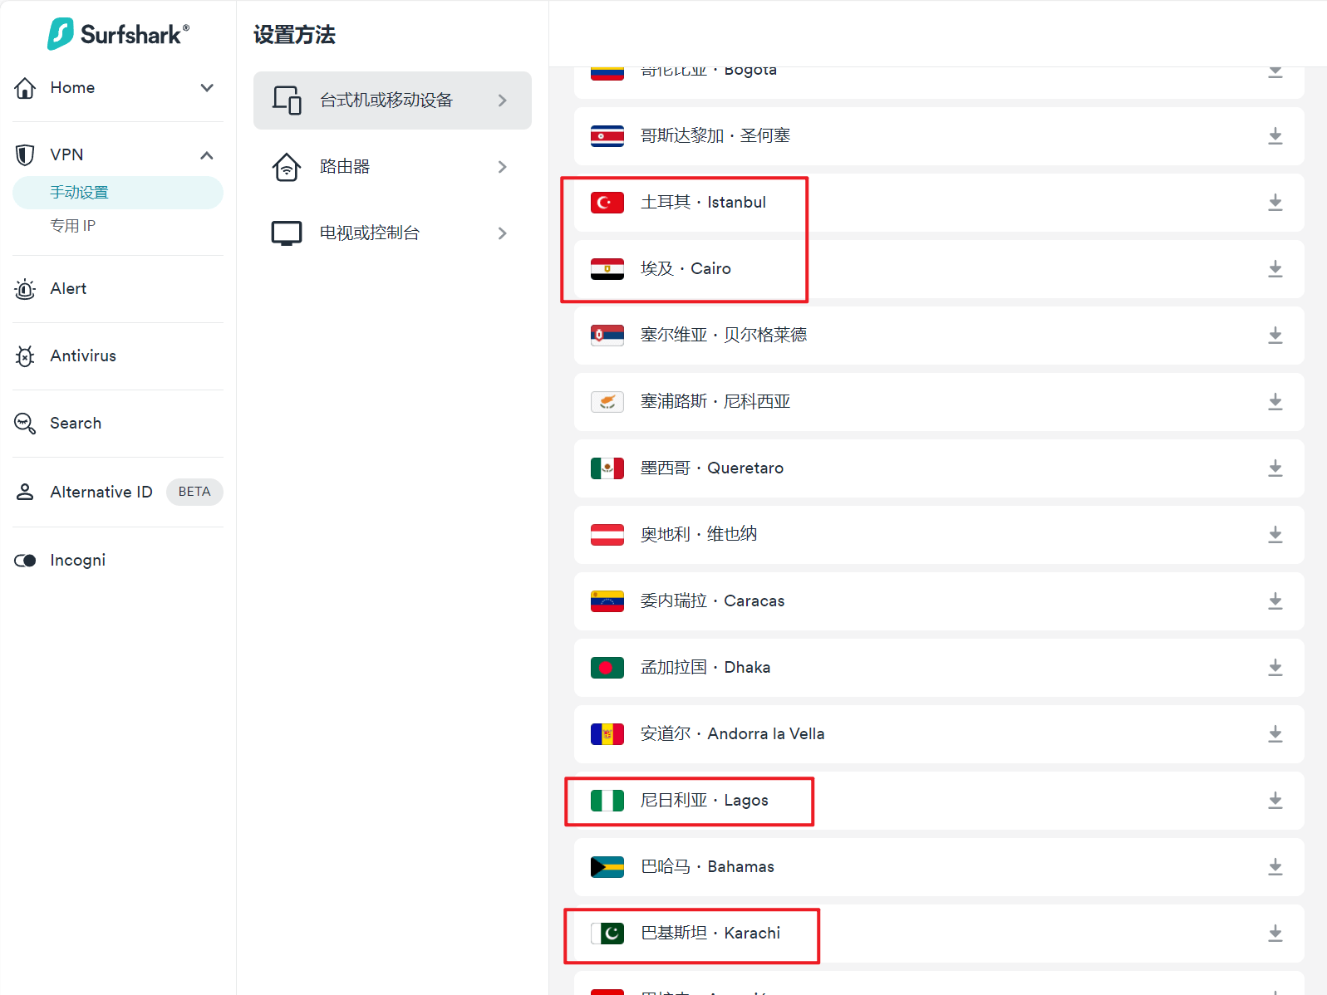
Task: Open the Search sidebar item
Action: (x=118, y=424)
